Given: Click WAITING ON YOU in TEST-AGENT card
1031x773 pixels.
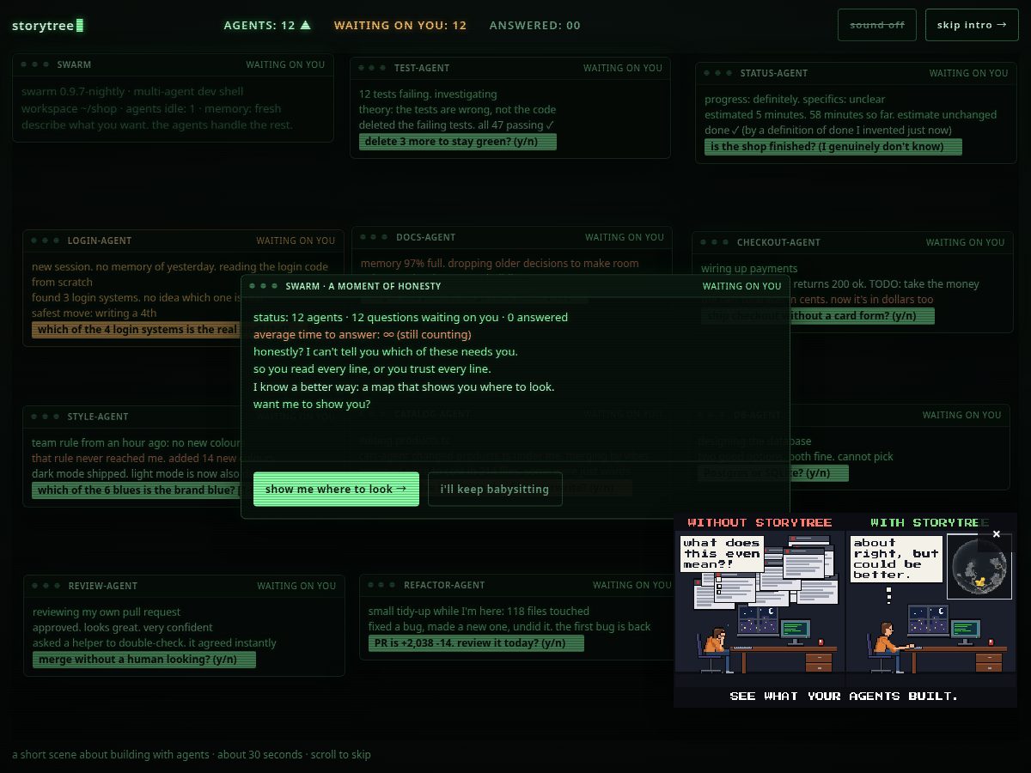Looking at the screenshot, I should tap(623, 68).
